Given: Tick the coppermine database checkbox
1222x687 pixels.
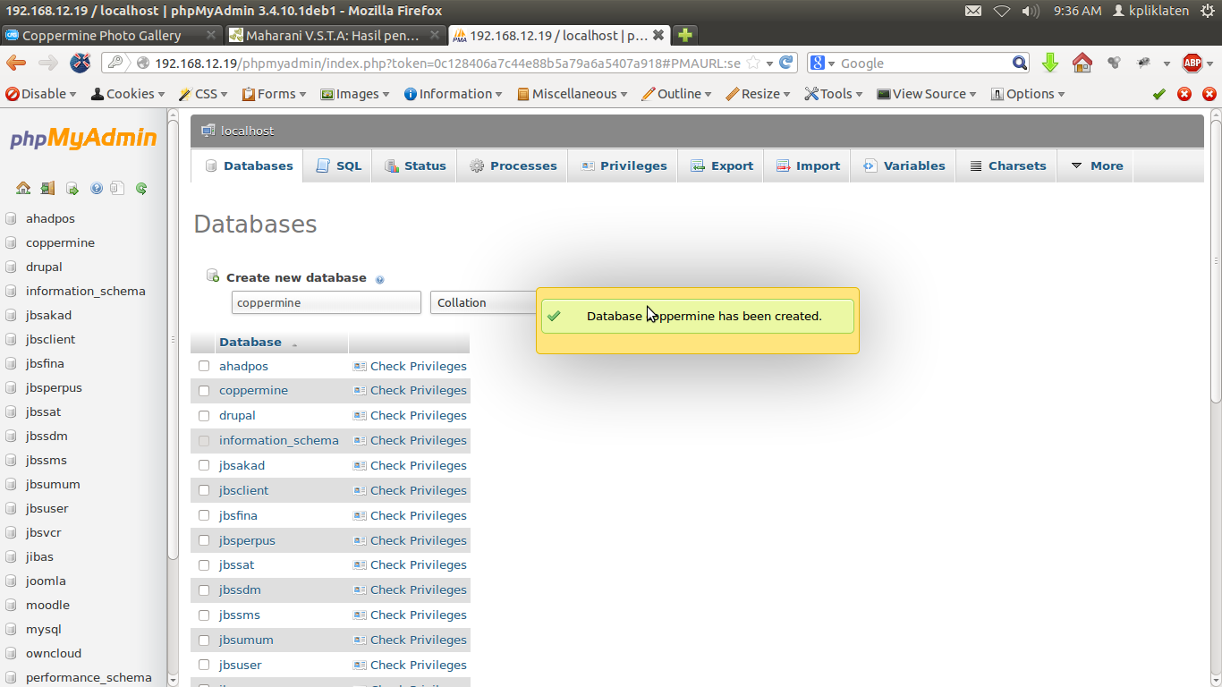Looking at the screenshot, I should click(x=204, y=391).
